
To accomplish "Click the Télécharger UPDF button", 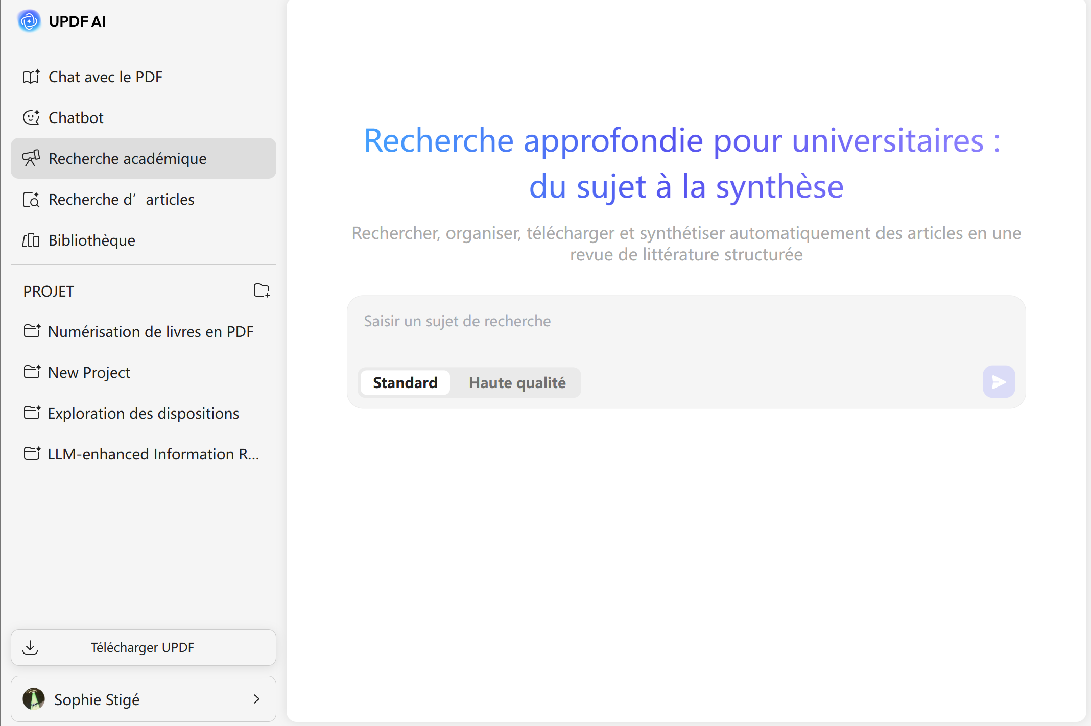I will 143,647.
